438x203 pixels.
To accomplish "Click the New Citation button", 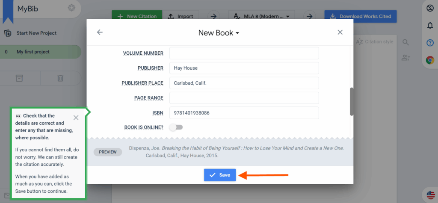I will pos(137,17).
